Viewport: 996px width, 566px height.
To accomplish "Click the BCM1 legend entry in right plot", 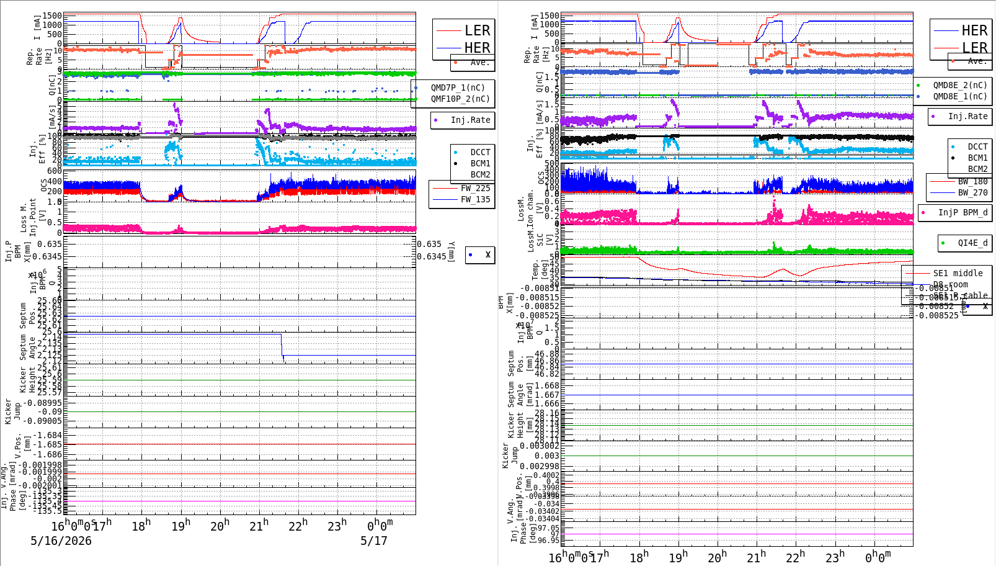I will point(977,158).
